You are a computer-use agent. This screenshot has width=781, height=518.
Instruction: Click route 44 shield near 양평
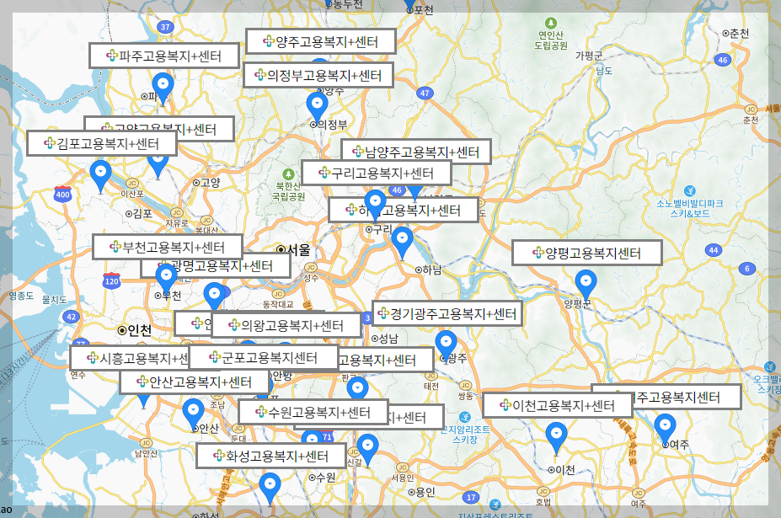point(714,250)
